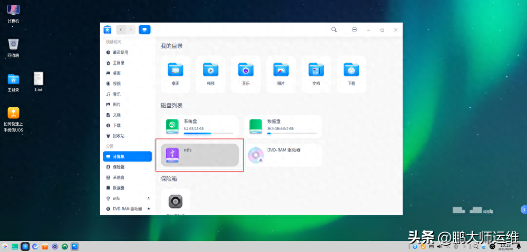Go forward with the right arrow button
The width and height of the screenshot is (527, 252).
tap(131, 30)
